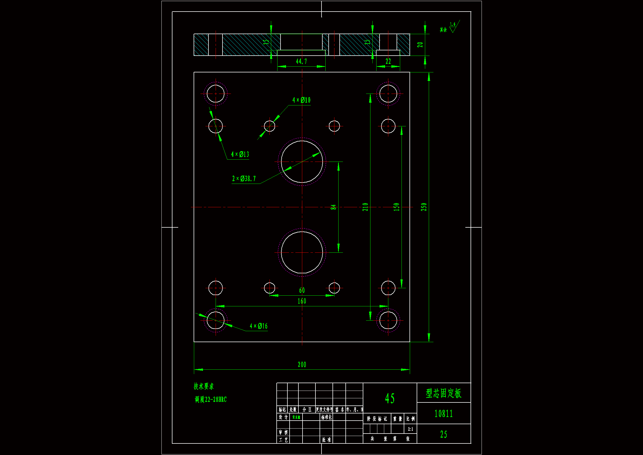Select drawing number 10811 in title block
643x455 pixels.
pyautogui.click(x=443, y=413)
